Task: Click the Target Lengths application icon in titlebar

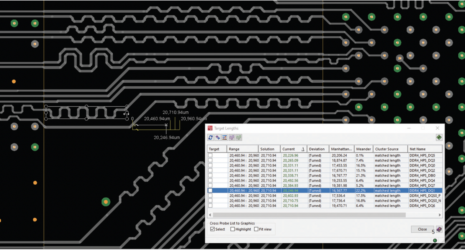Action: pos(209,128)
